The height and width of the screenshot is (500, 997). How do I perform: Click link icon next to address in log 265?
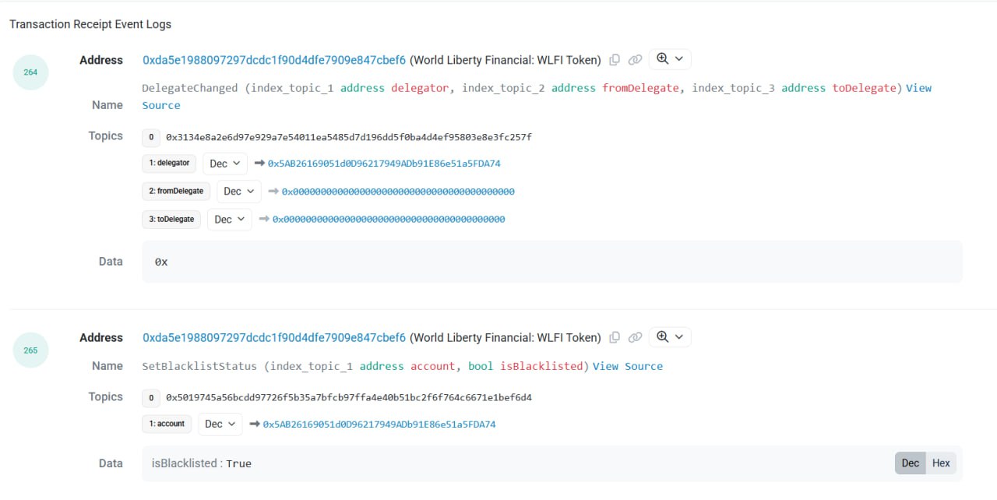[635, 338]
